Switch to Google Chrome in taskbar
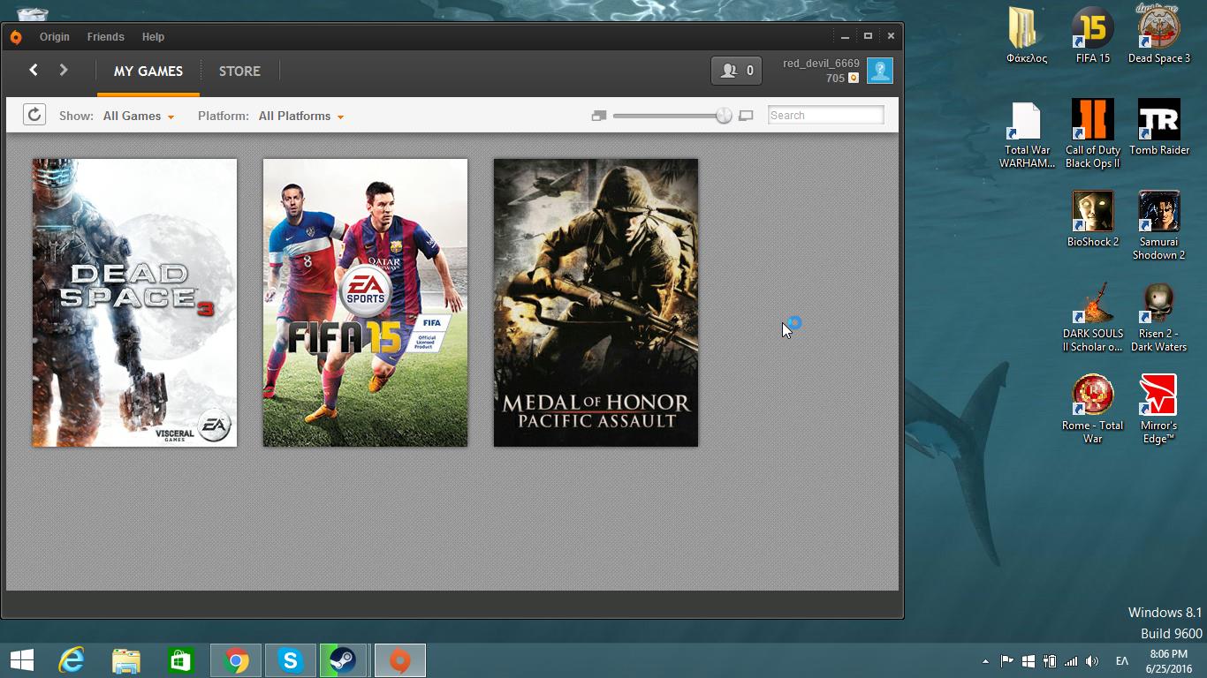The image size is (1207, 678). point(236,660)
